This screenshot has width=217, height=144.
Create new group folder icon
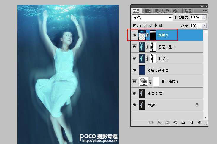(x=183, y=123)
